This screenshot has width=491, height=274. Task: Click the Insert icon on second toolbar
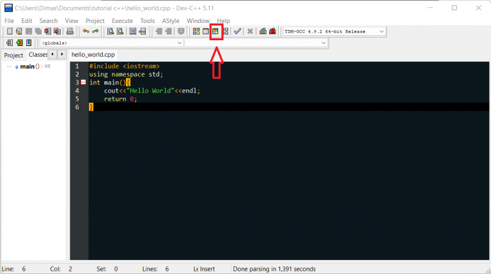point(10,43)
